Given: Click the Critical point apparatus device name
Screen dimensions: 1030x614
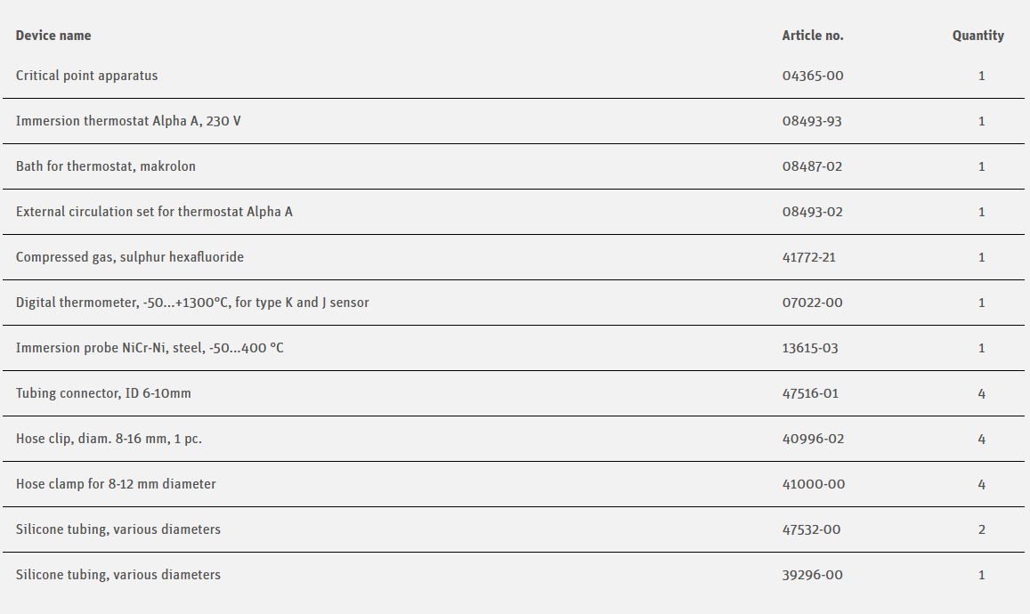Looking at the screenshot, I should click(86, 76).
